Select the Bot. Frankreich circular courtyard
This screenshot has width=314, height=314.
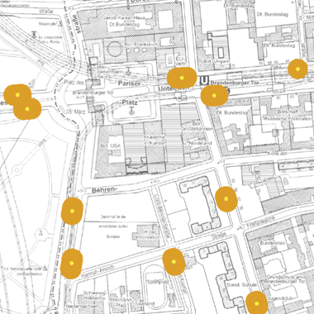pyautogui.click(x=114, y=50)
